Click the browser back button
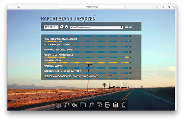The width and height of the screenshot is (184, 121). click(10, 7)
